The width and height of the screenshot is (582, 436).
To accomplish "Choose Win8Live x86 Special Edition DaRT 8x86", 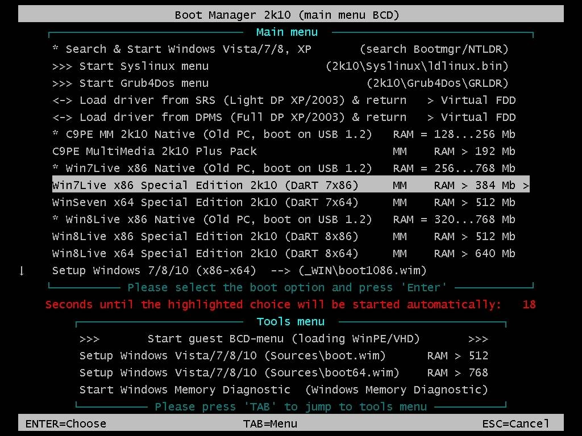I will pyautogui.click(x=284, y=237).
